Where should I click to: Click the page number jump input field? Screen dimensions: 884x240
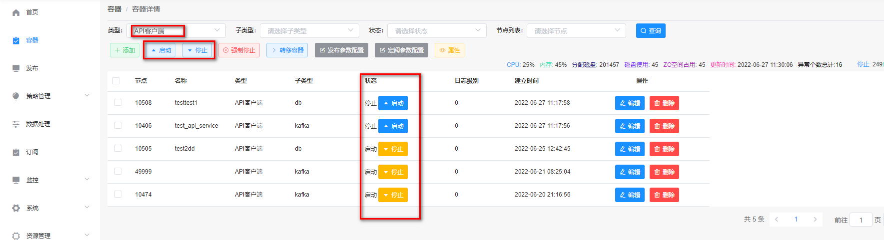(x=861, y=220)
